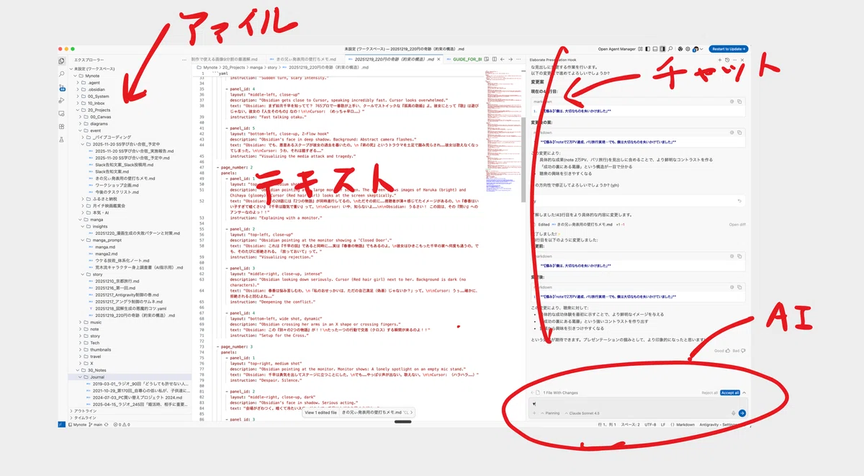Copy the first markdown code block
This screenshot has height=476, width=864.
tap(739, 102)
